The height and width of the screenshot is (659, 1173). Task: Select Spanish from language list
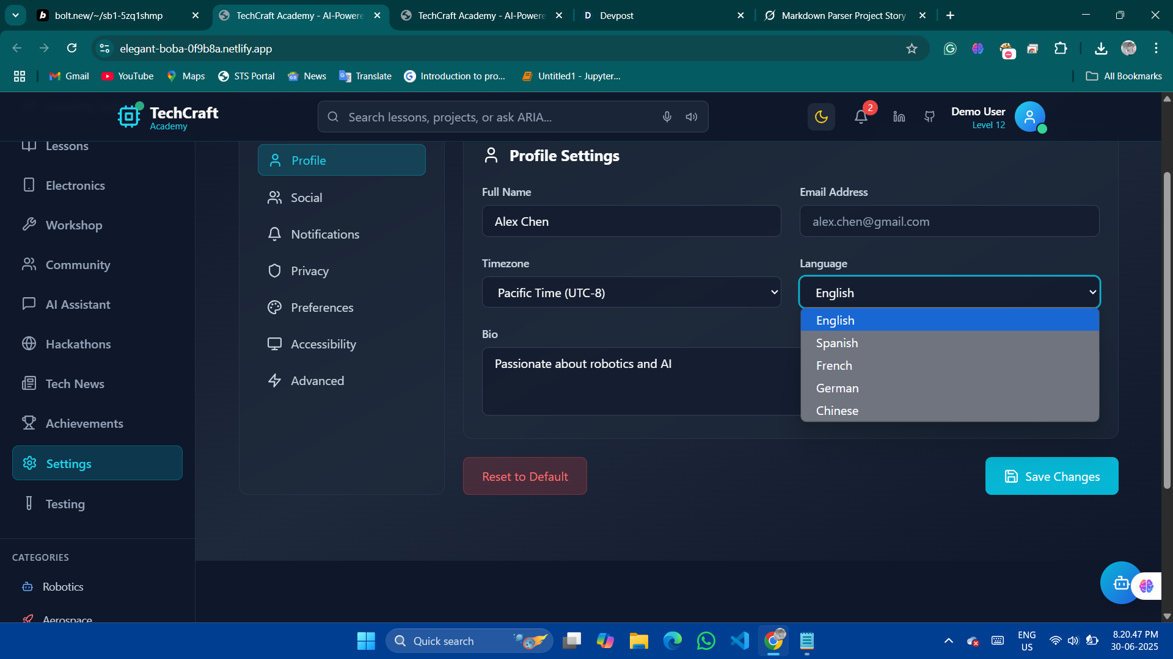pos(837,343)
